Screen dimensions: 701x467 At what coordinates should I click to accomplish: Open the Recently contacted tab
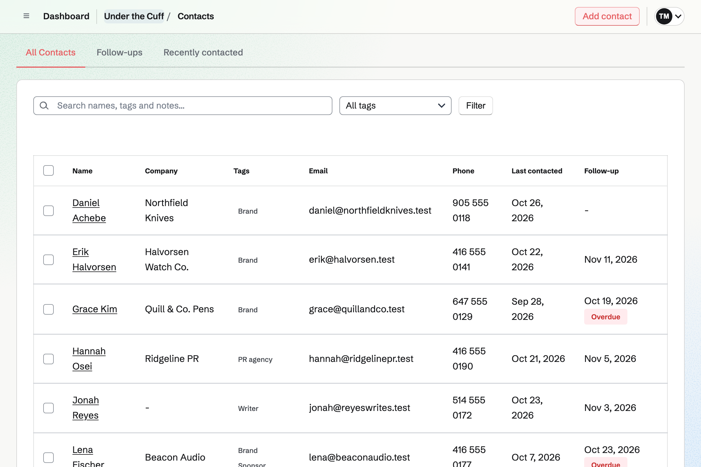pos(203,53)
